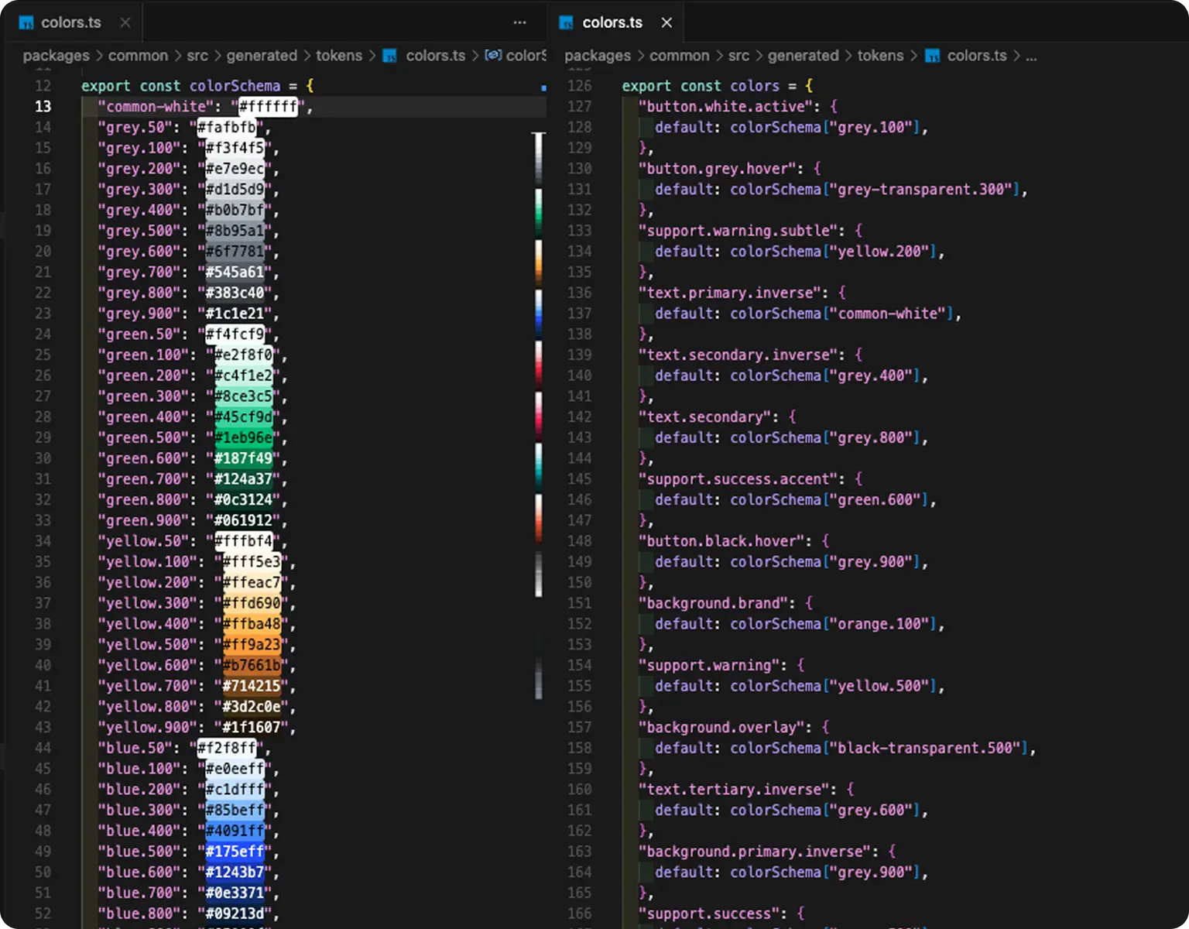Open the More Actions ellipsis in the editor toolbar
Screen dimensions: 1189x929
pos(519,22)
